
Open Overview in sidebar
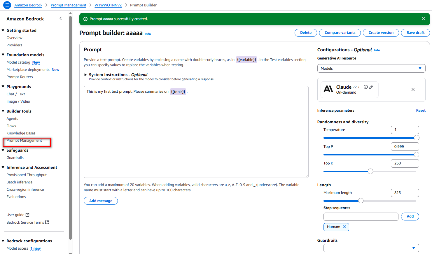[14, 38]
